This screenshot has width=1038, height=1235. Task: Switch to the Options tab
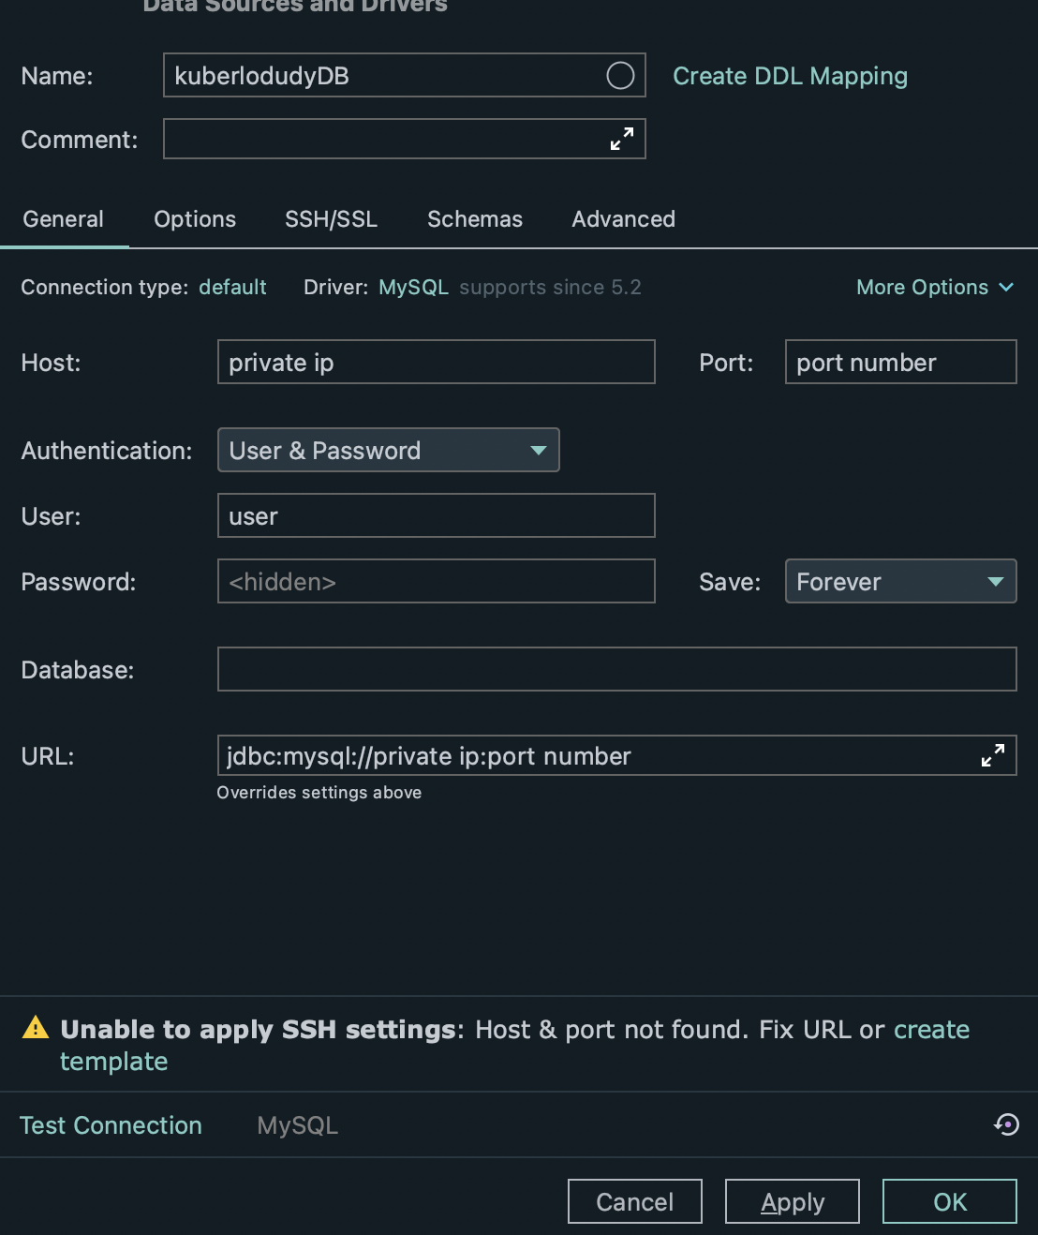pyautogui.click(x=195, y=219)
